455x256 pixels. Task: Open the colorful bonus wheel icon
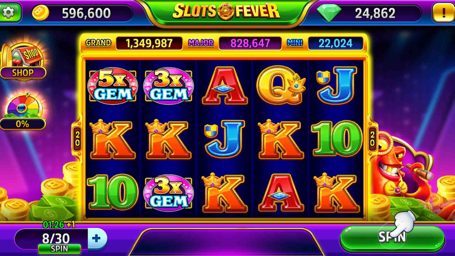tap(23, 106)
